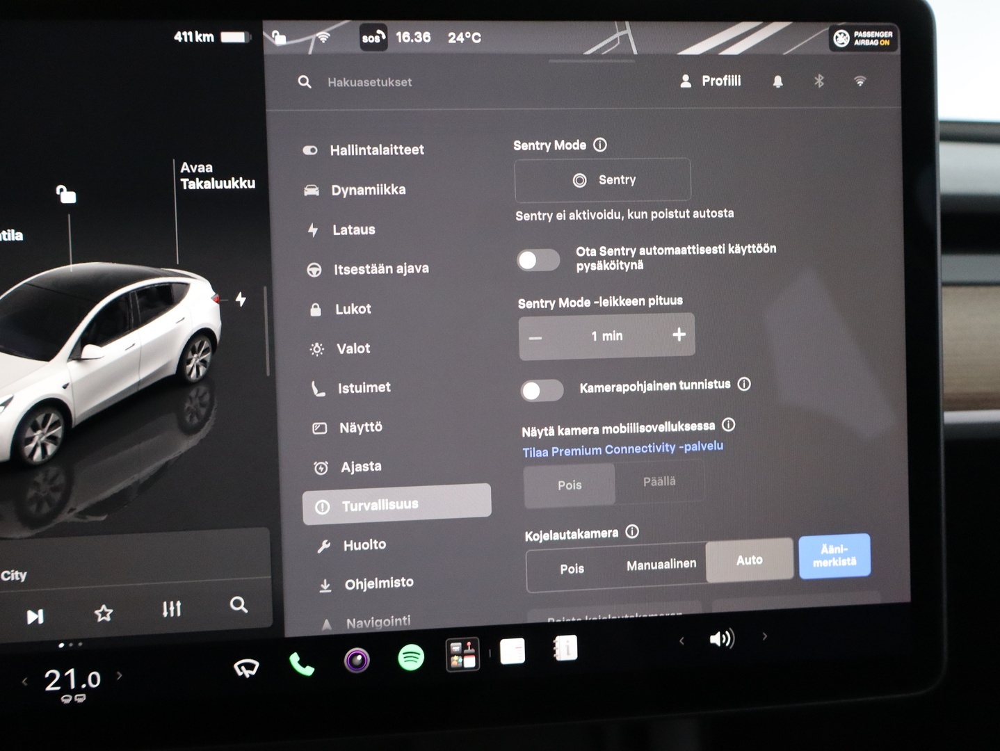The height and width of the screenshot is (751, 1000).
Task: Tap Avaa Takaluukku to open trunk
Action: click(218, 175)
